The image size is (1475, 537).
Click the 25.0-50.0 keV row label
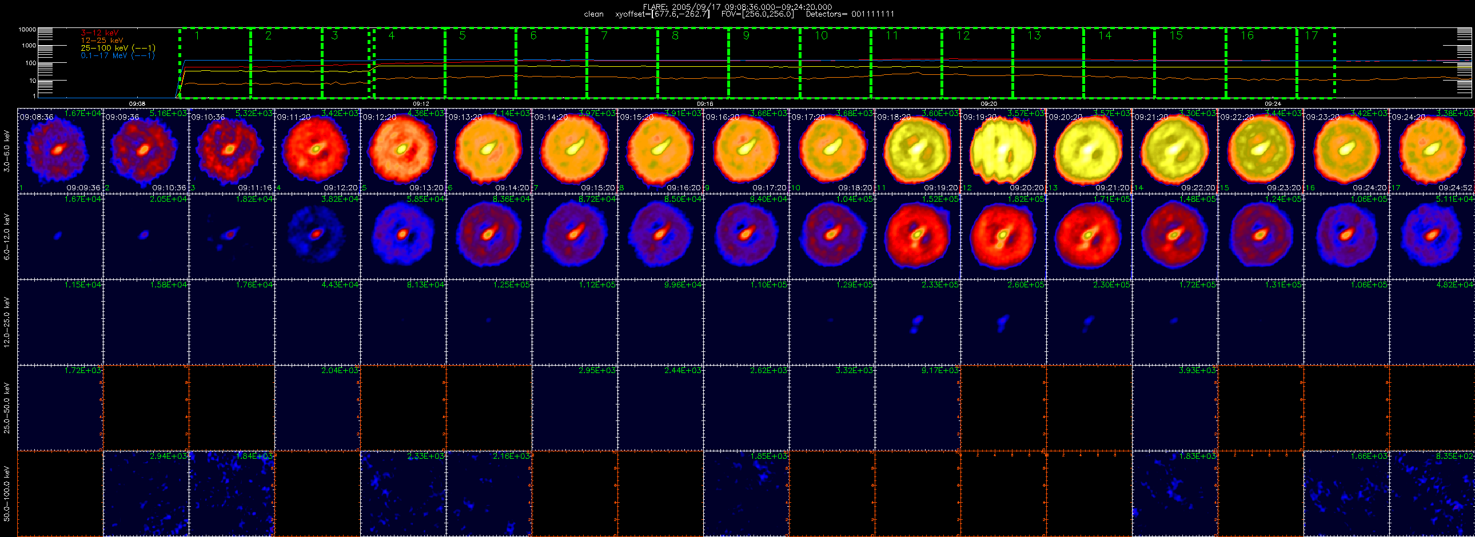coord(7,408)
